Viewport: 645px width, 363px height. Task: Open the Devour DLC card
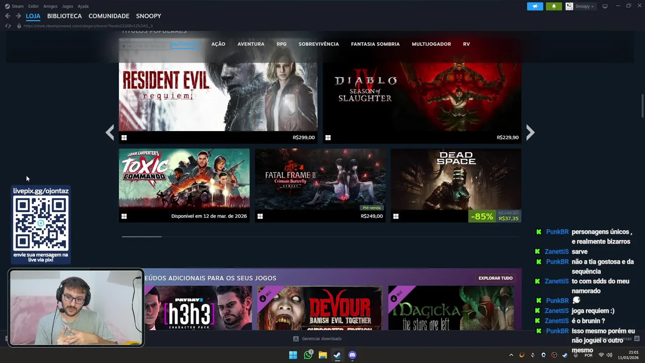pos(320,308)
